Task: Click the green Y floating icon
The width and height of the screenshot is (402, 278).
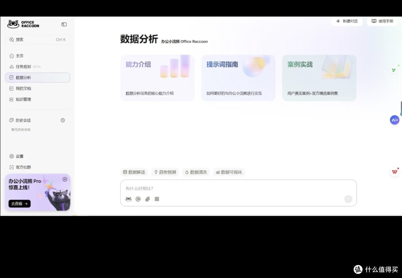Action: (393, 70)
